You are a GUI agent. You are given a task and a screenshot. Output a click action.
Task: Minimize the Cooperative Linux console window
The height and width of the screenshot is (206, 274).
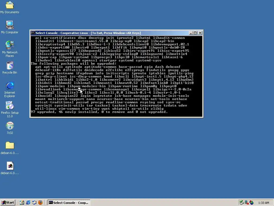click(x=191, y=33)
